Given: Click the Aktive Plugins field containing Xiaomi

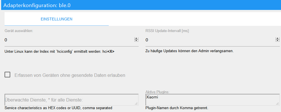Looking at the screenshot, I should 213,100.
